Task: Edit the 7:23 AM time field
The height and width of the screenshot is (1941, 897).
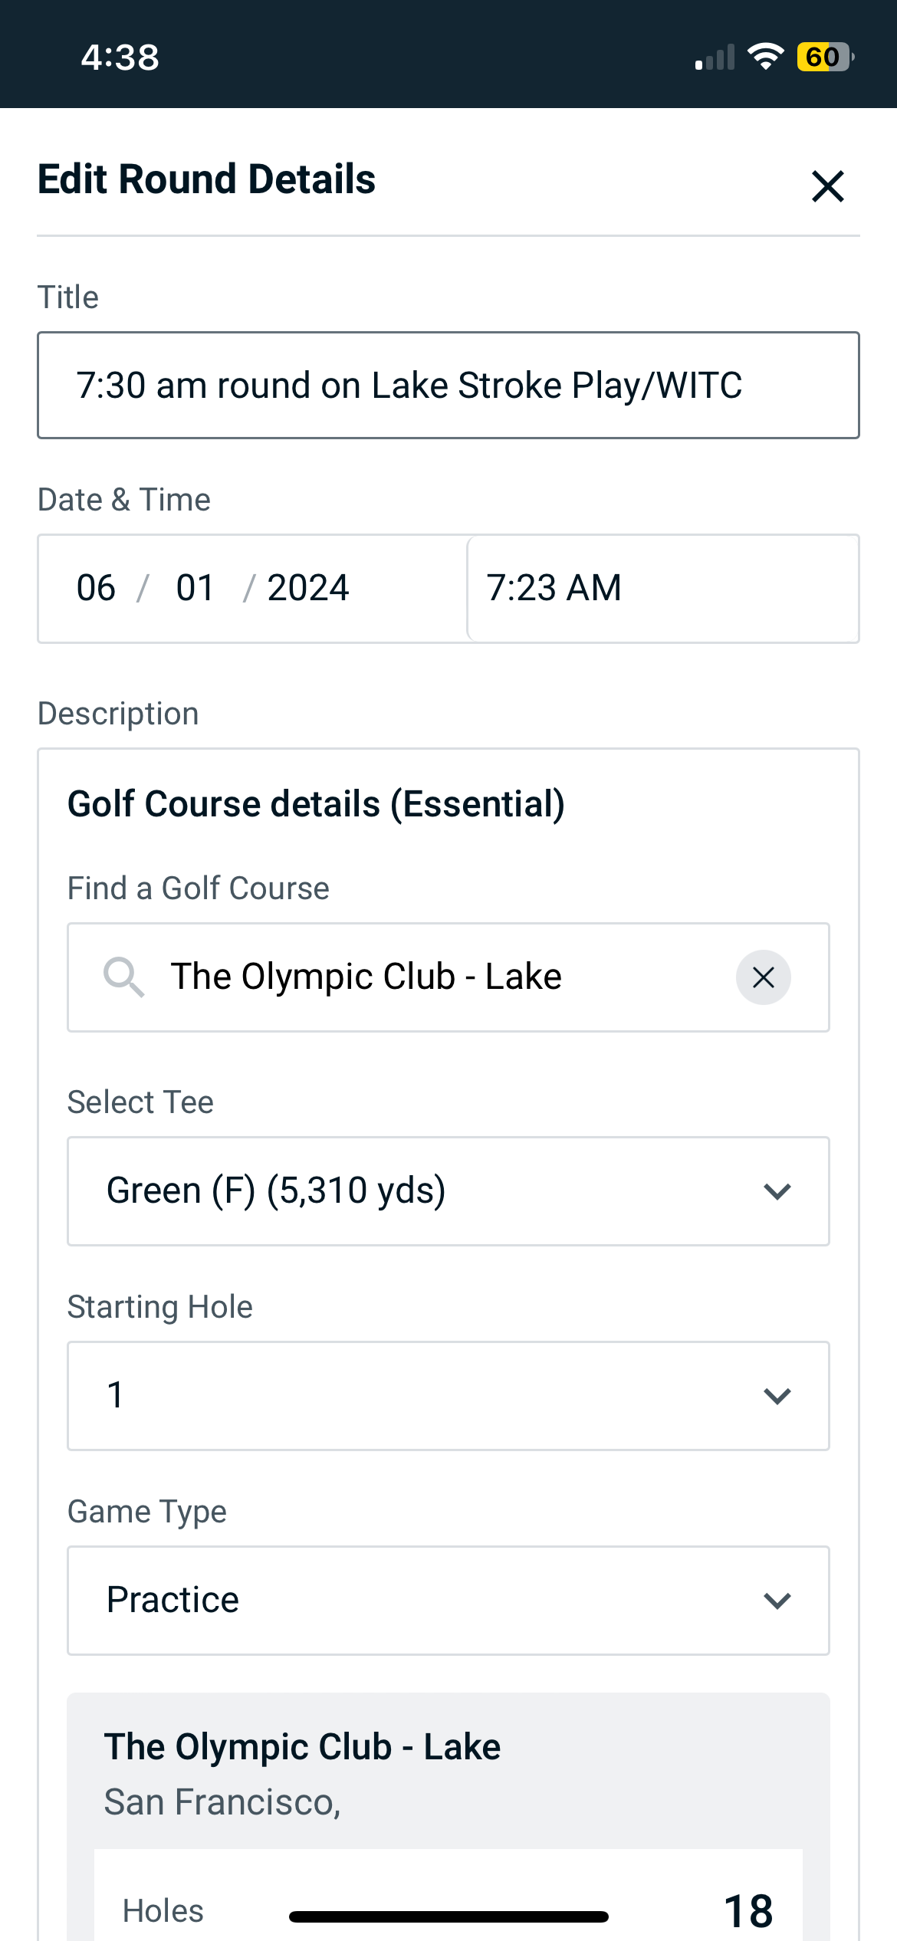Action: coord(662,588)
